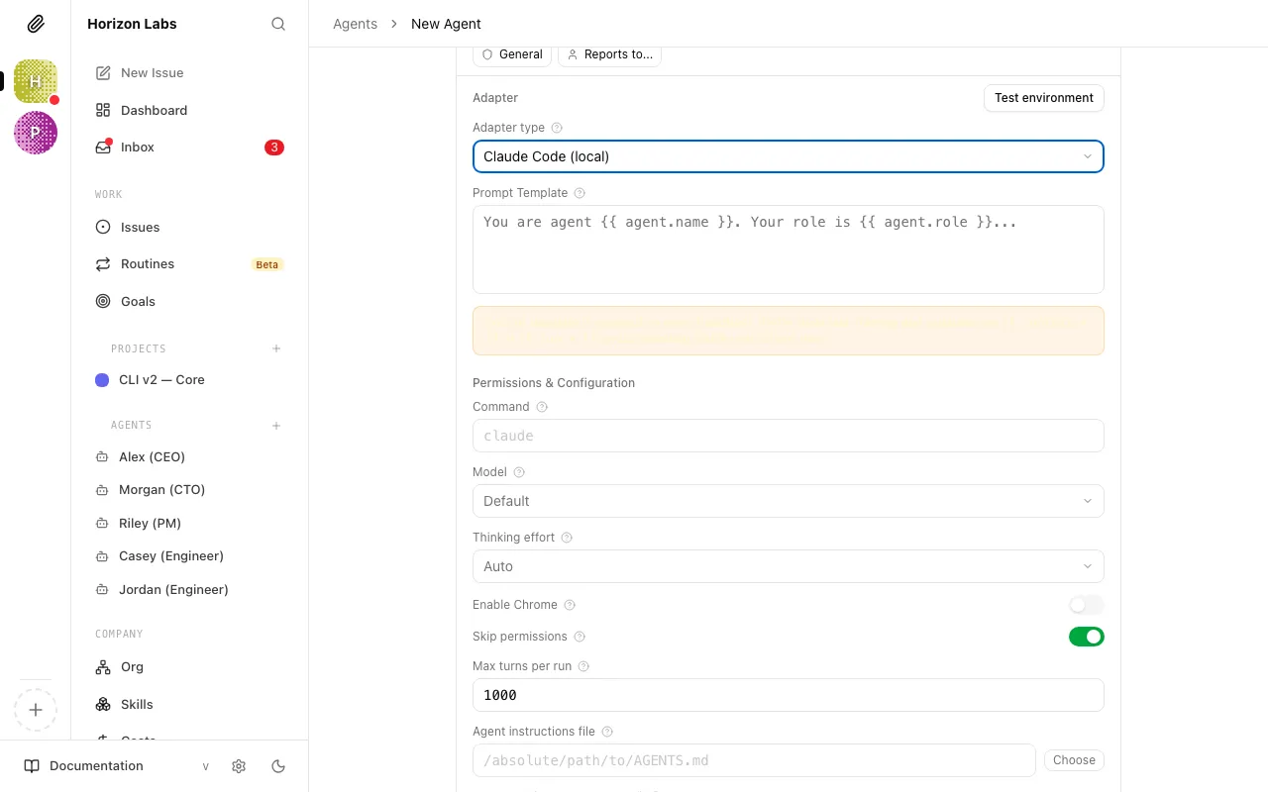Open the Thinking effort dropdown
Viewport: 1268px width, 792px height.
coord(788,566)
